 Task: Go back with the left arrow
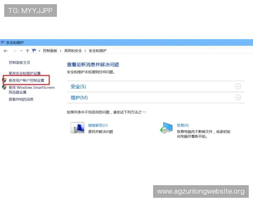click(x=5, y=51)
